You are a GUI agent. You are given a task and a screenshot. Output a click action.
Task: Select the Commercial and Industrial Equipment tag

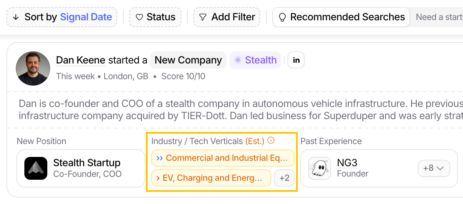[223, 158]
